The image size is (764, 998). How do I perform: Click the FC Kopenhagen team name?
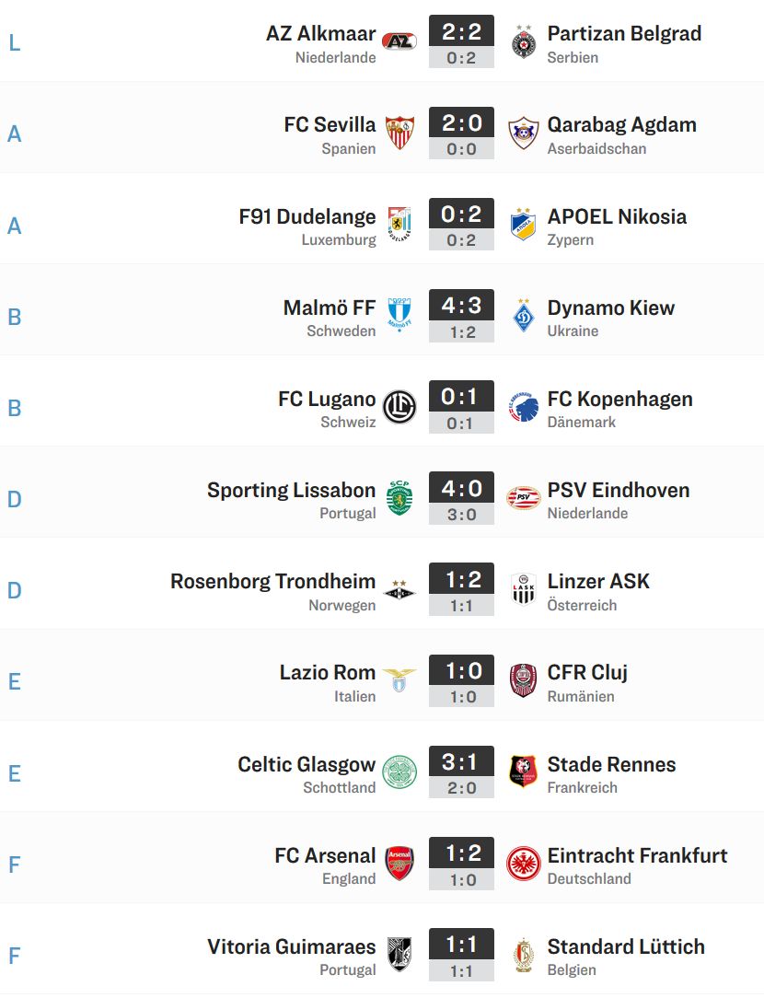click(619, 399)
